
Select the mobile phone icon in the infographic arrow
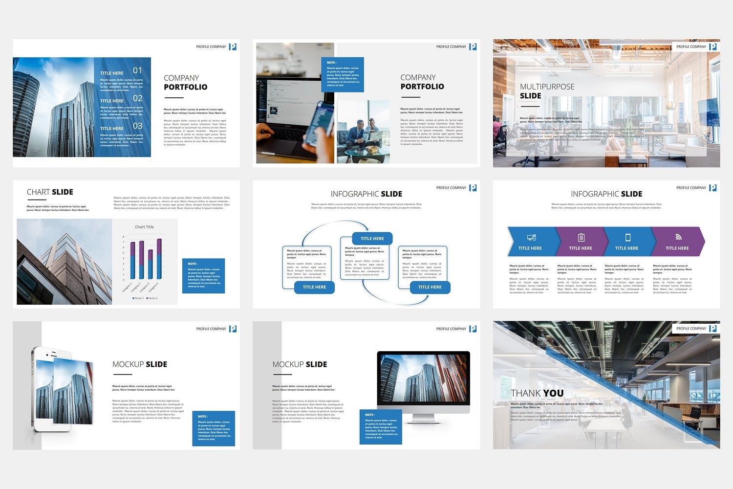pos(628,238)
